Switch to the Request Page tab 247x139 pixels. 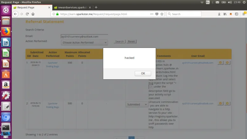(31, 7)
